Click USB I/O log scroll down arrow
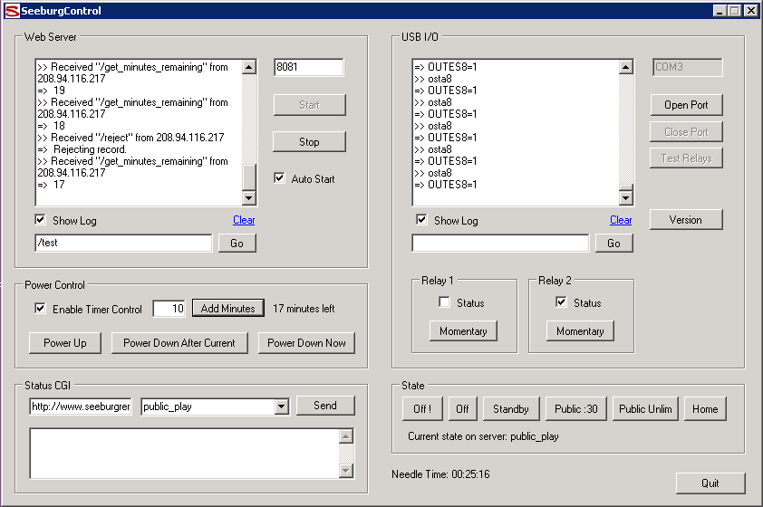Screen dimensions: 763x507 click(626, 198)
